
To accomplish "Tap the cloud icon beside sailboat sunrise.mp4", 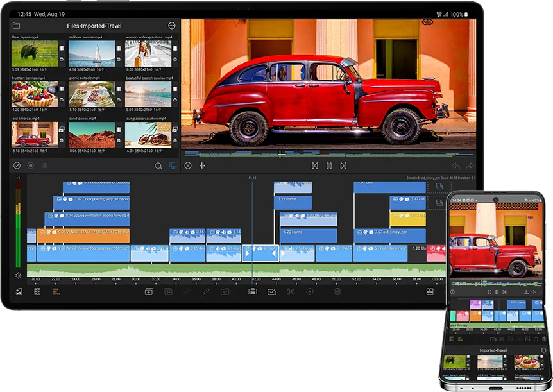I will point(119,59).
